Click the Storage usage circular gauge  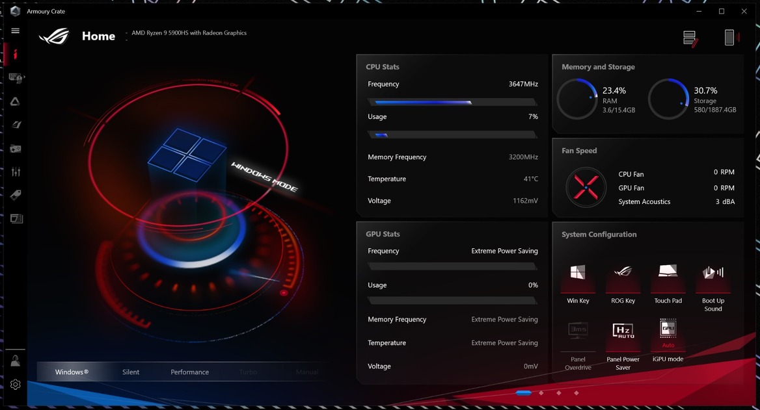coord(668,99)
